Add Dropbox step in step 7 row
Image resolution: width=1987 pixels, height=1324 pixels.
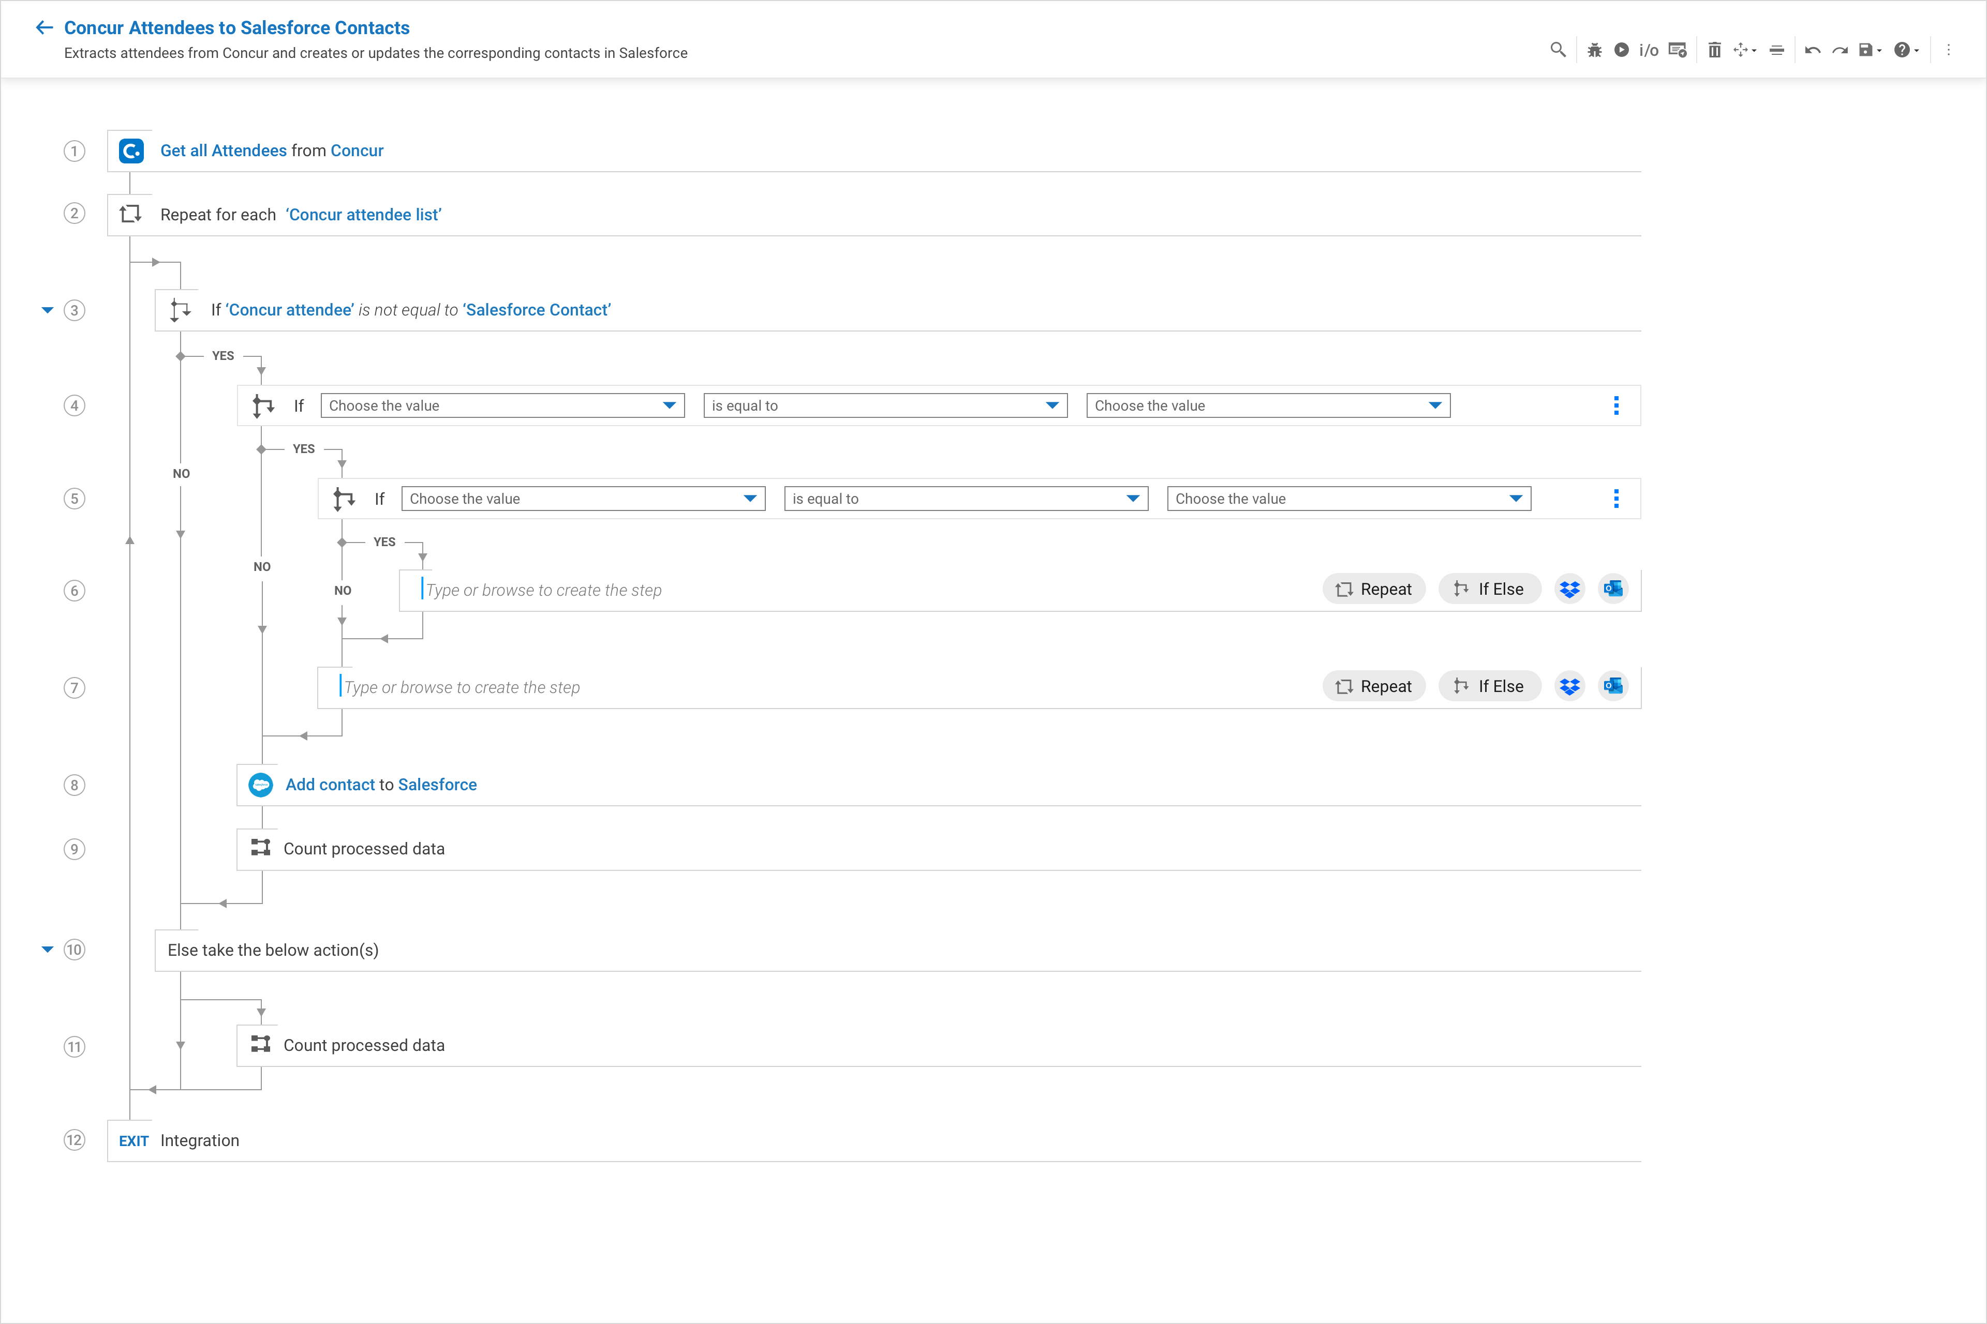tap(1569, 686)
